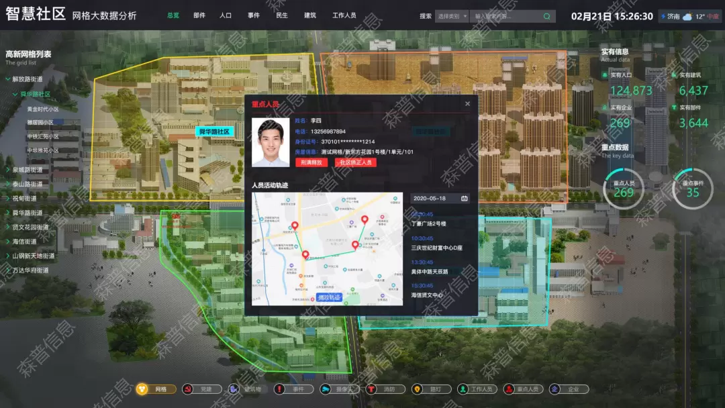Open the 建筑 top menu

point(309,15)
